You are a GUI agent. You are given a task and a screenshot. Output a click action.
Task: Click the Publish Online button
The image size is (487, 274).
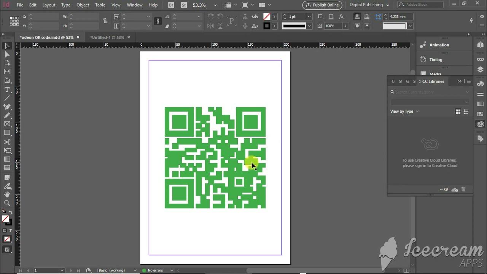[322, 5]
